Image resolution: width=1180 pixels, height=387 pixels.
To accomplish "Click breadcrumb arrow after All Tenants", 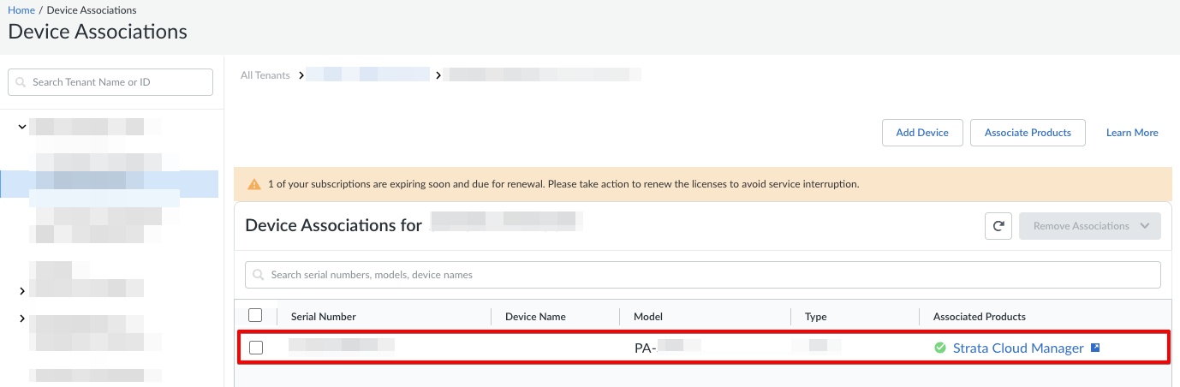I will coord(301,75).
